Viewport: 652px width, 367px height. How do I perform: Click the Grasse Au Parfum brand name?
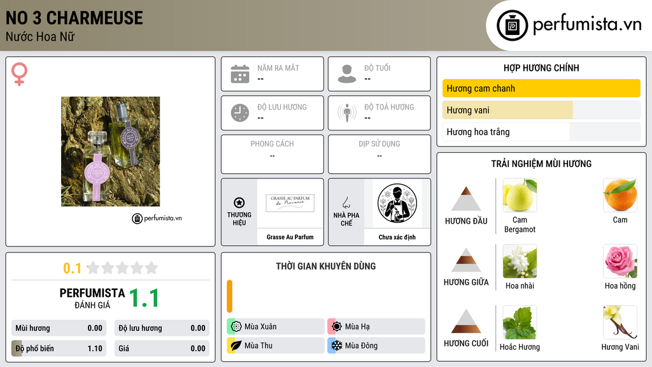[290, 237]
